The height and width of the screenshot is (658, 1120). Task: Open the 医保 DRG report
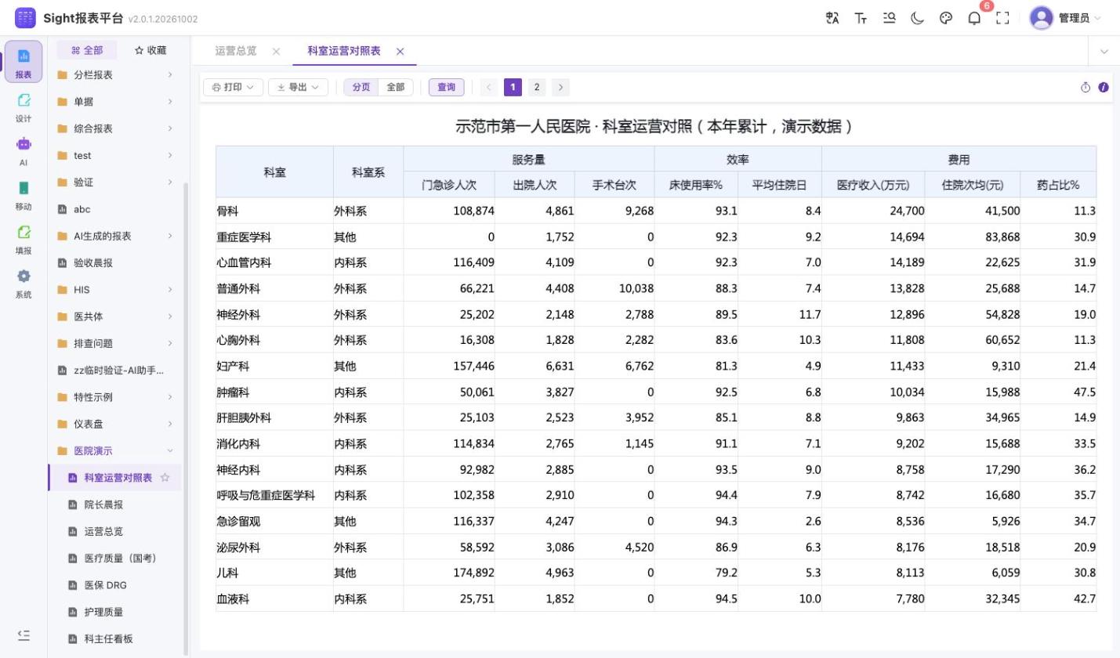[x=115, y=585]
